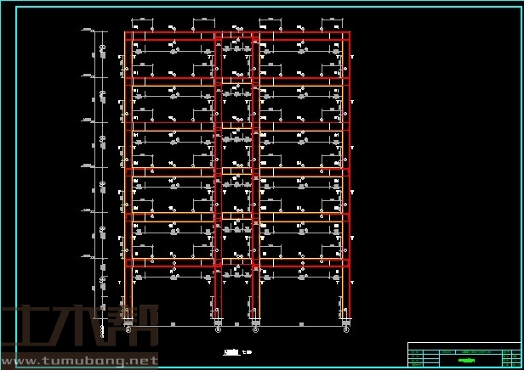Select the title block in the bottom-right corner
524x370 pixels.
(464, 355)
